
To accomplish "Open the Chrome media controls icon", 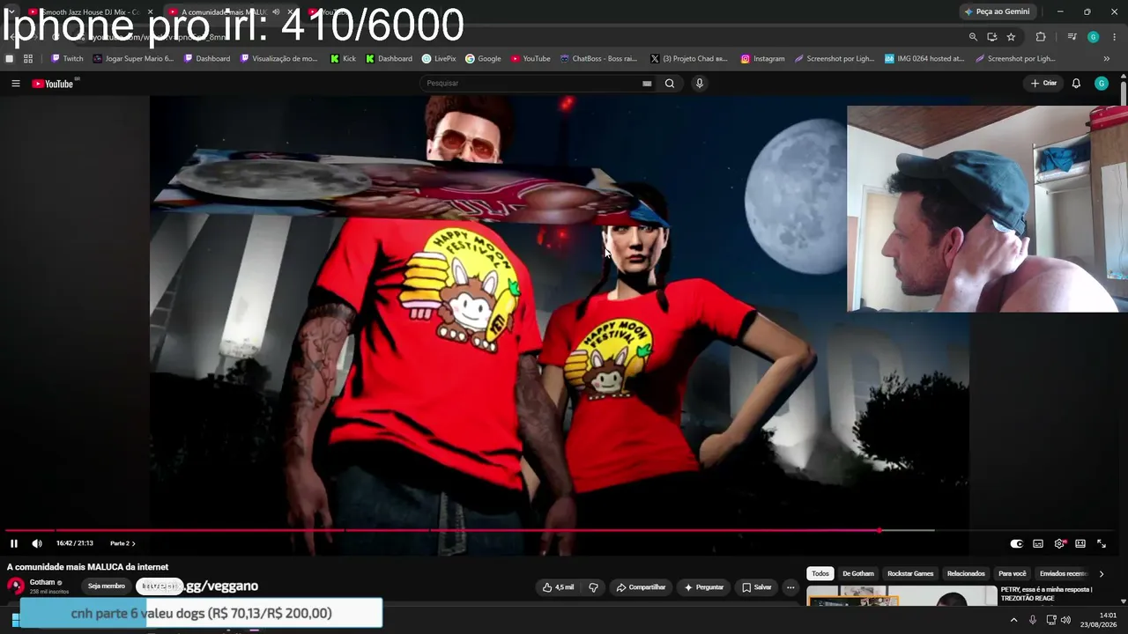I will pos(1072,37).
